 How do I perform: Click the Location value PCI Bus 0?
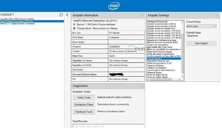(123, 51)
